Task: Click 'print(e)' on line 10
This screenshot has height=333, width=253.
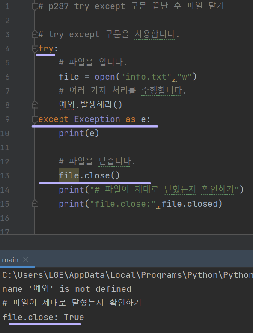Action: pyautogui.click(x=79, y=134)
